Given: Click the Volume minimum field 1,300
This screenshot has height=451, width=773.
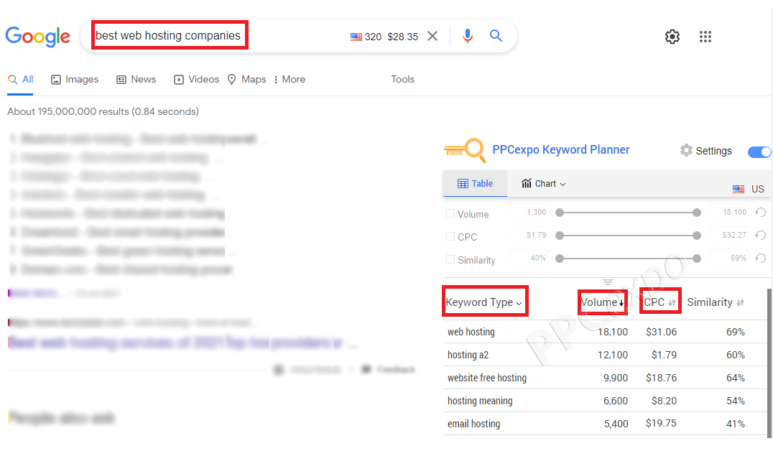Looking at the screenshot, I should 529,212.
